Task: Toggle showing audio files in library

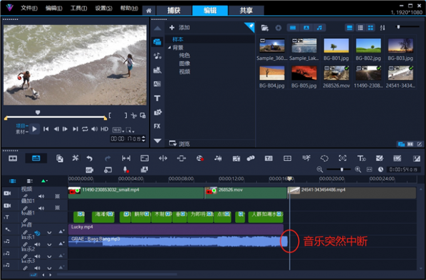Action: [x=319, y=28]
